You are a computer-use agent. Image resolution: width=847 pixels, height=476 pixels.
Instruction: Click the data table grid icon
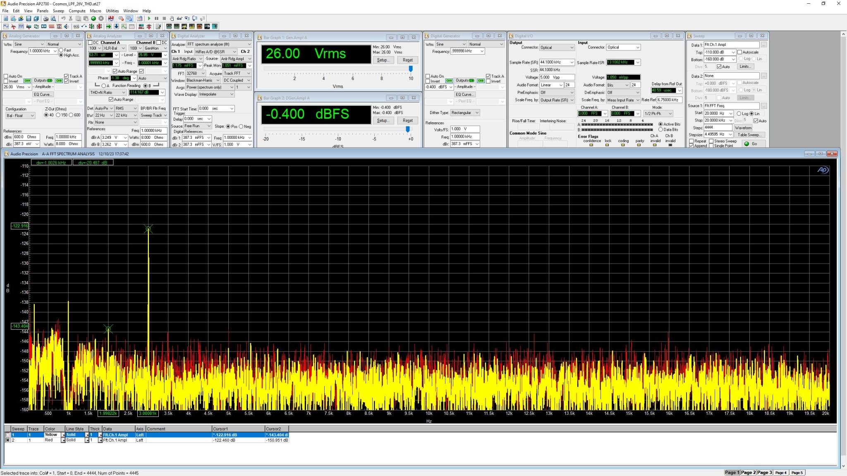[132, 26]
